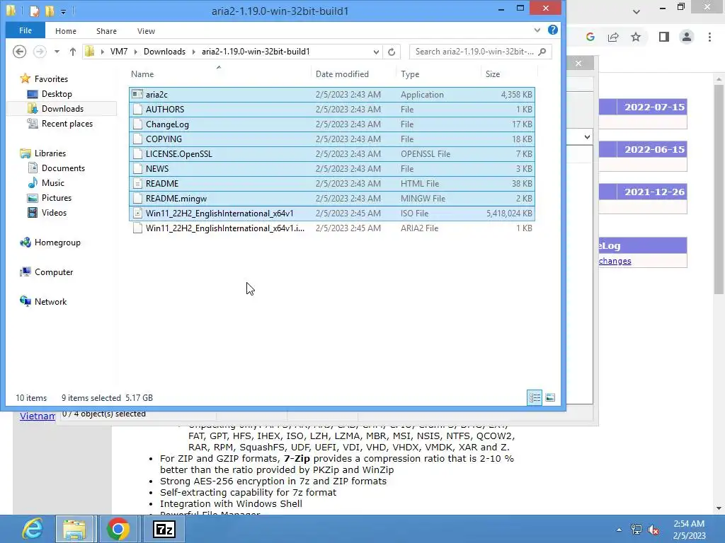Open Chrome from the taskbar

pos(118,529)
